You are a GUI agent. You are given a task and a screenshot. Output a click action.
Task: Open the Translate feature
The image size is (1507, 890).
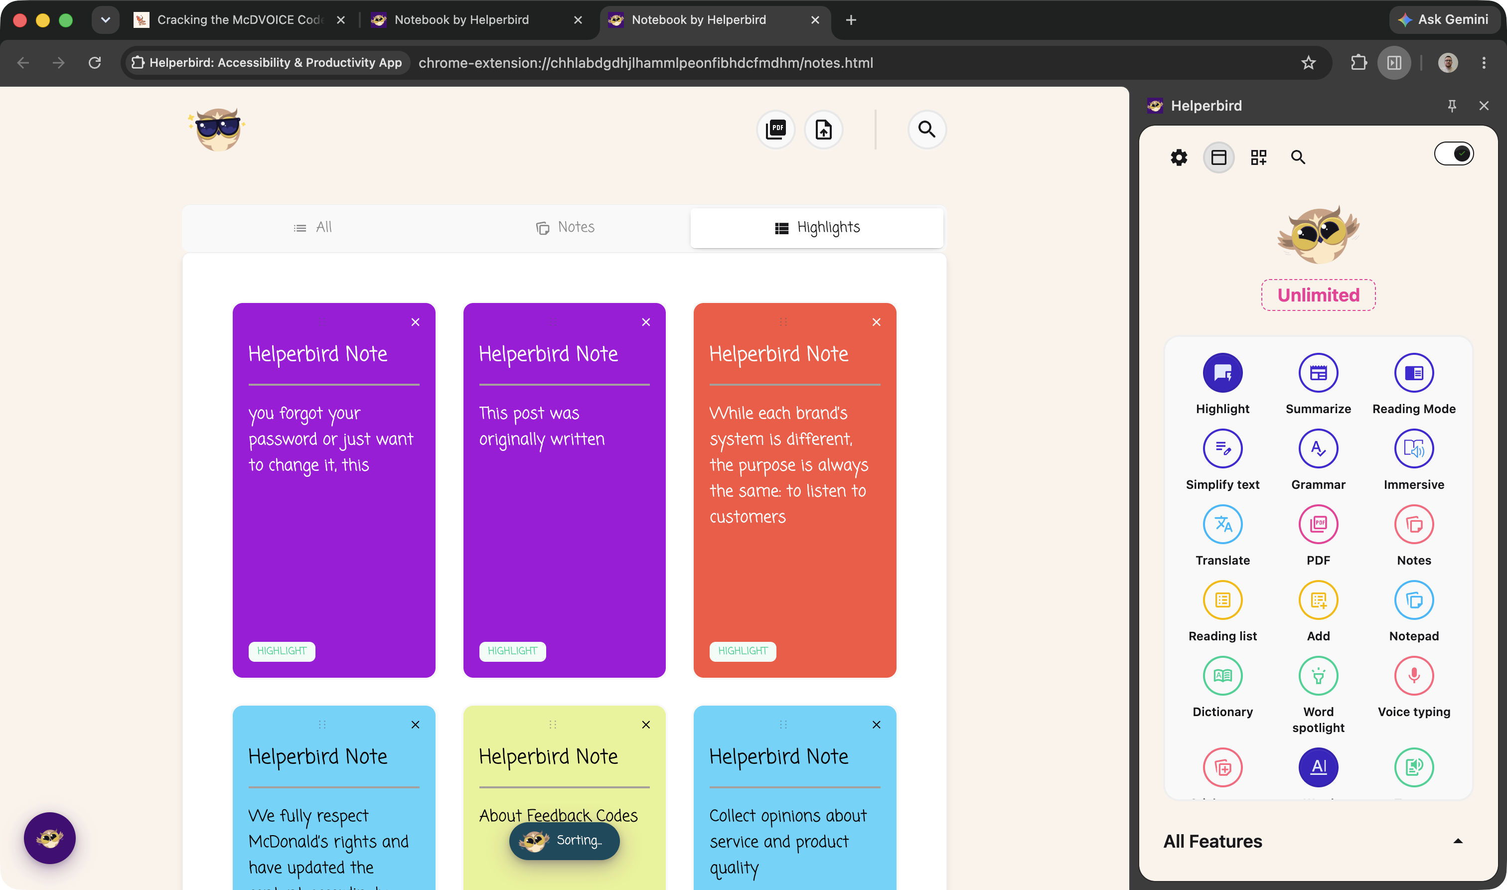[x=1222, y=524]
